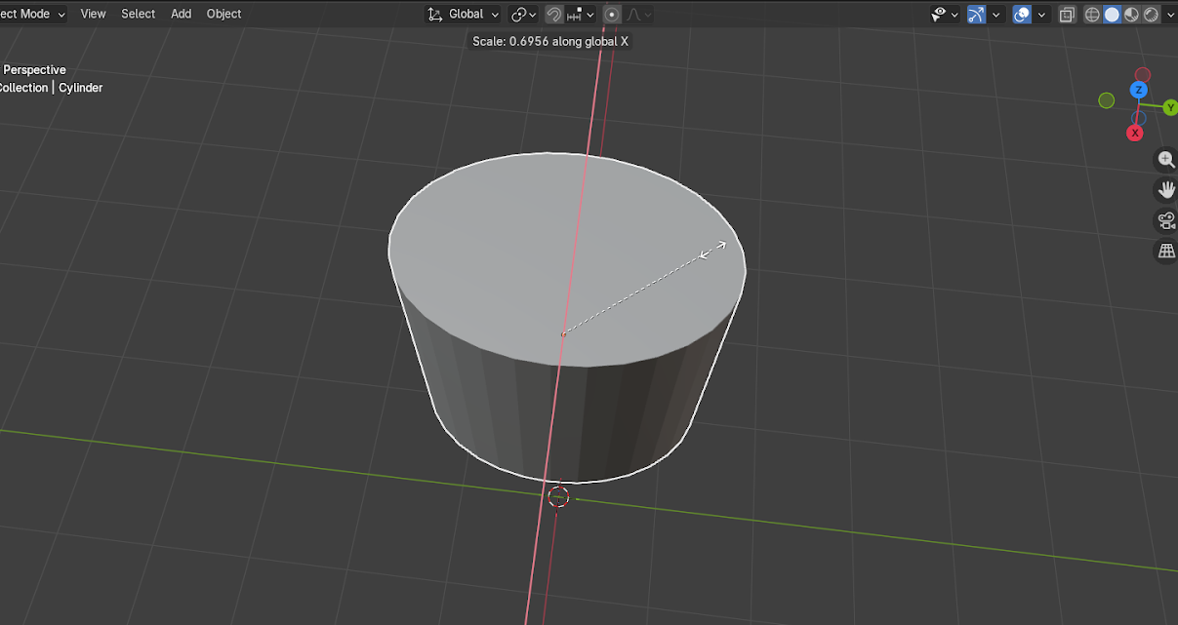Toggle viewport gizmos display button
1178x625 pixels.
pyautogui.click(x=976, y=15)
